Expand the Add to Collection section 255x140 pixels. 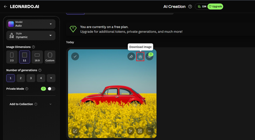click(x=31, y=104)
